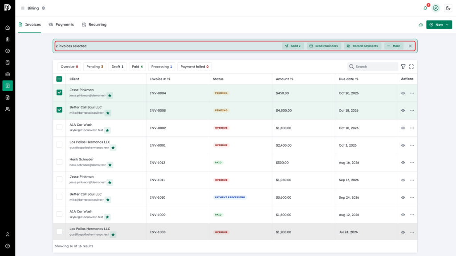The image size is (456, 256).
Task: Filter by Draft status chip
Action: pos(118,67)
